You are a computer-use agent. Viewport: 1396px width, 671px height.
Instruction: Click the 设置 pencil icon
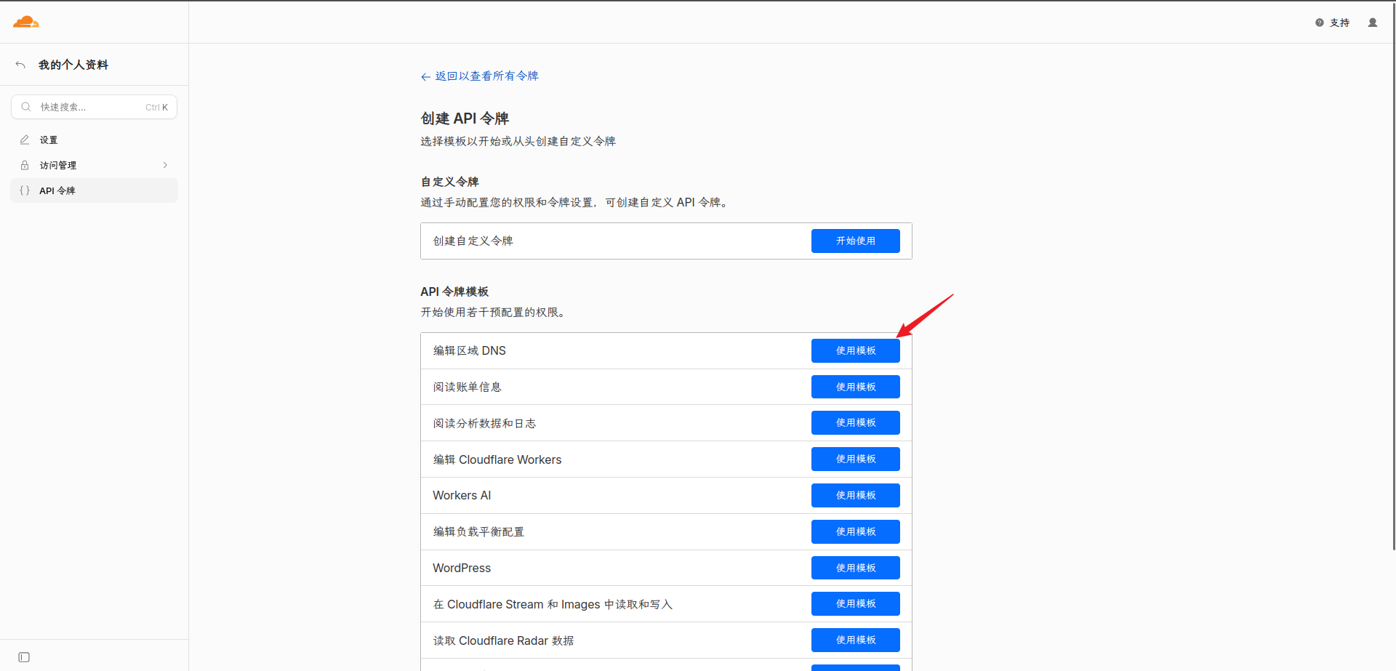(25, 140)
